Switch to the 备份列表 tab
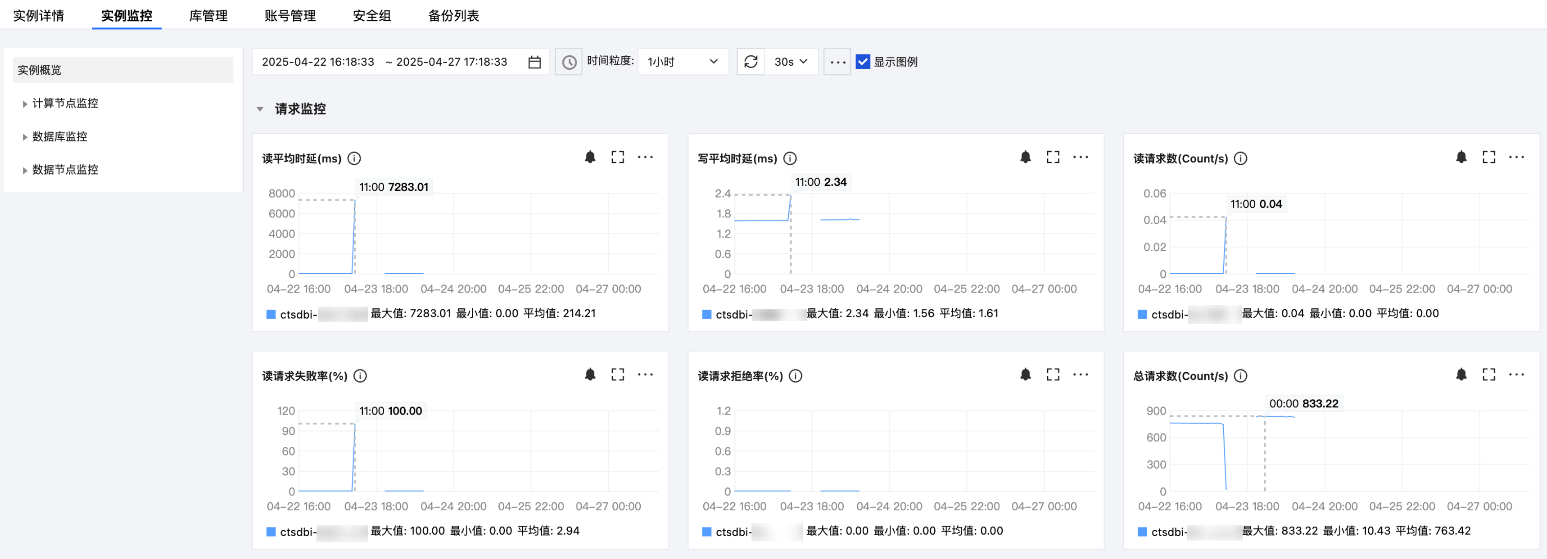The height and width of the screenshot is (559, 1547). click(x=453, y=16)
